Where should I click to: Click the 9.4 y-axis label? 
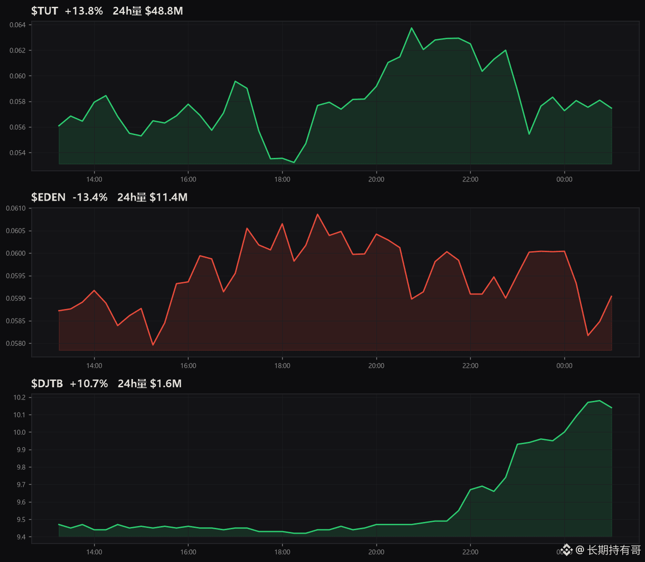click(x=21, y=537)
